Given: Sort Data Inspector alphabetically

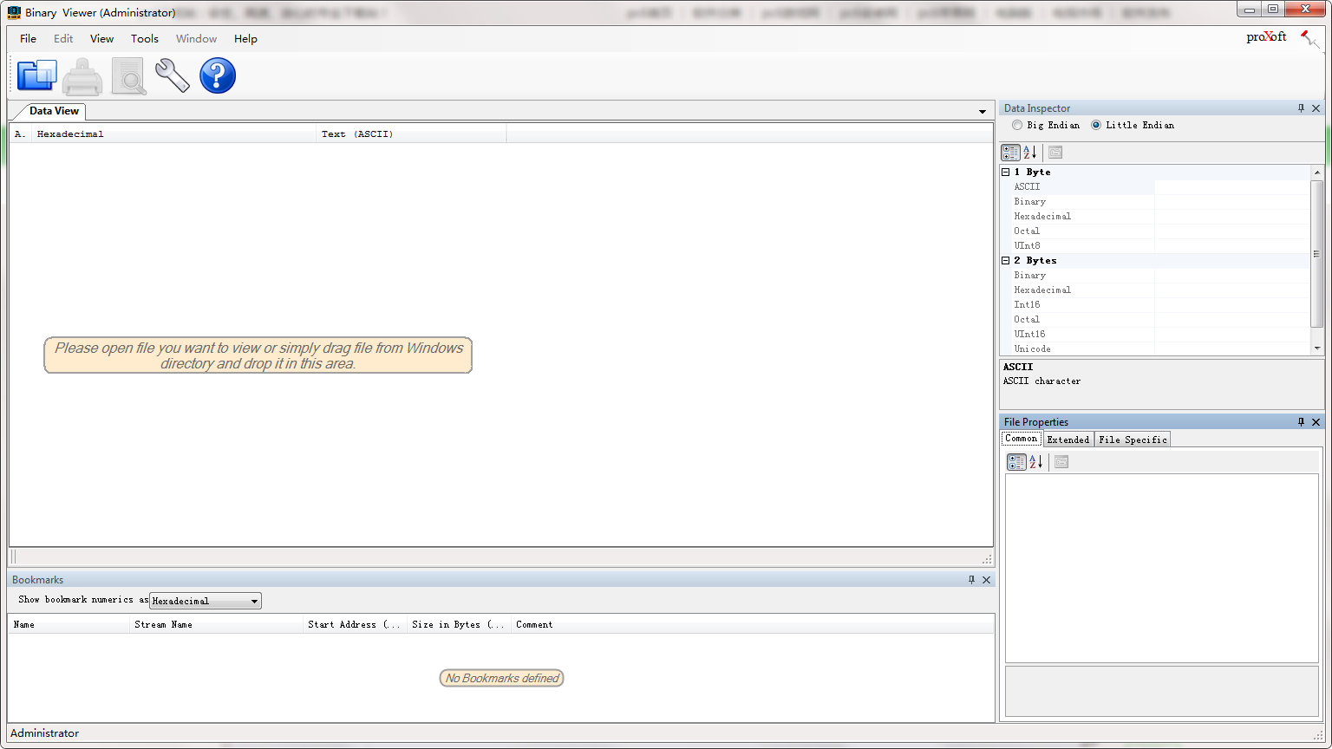Looking at the screenshot, I should [1030, 153].
